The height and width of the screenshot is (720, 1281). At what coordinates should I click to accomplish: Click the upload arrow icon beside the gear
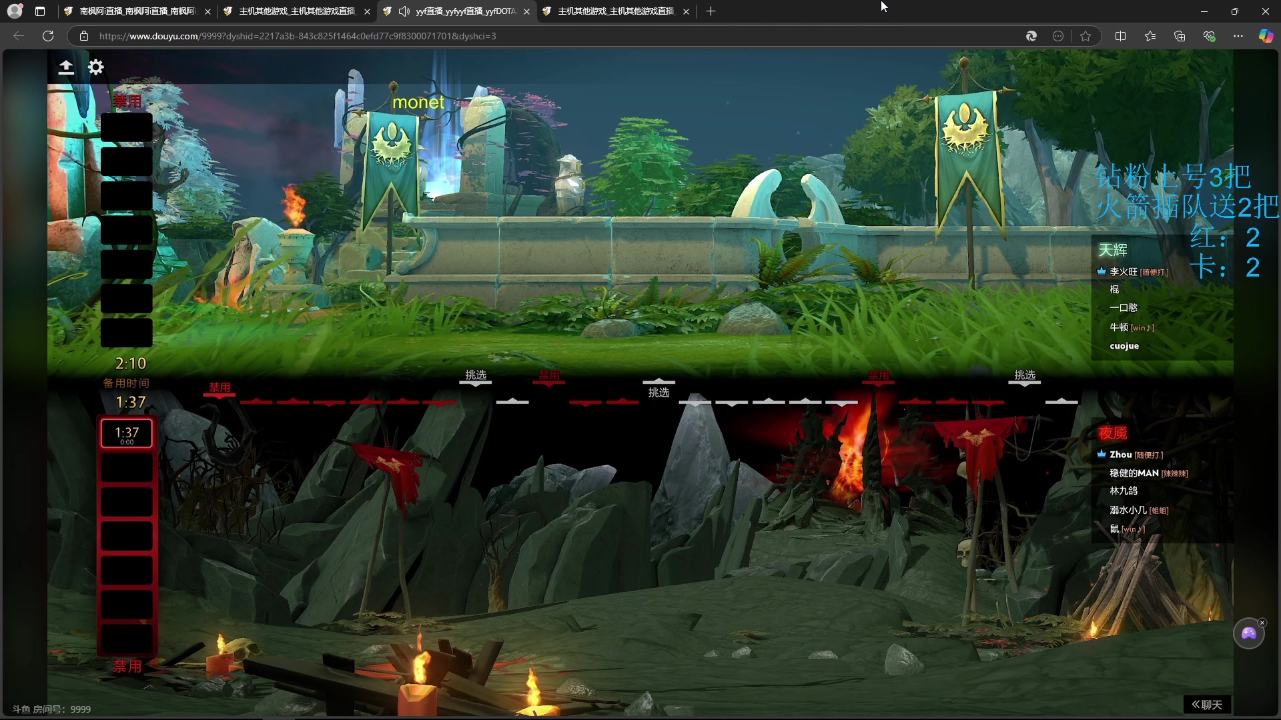66,67
